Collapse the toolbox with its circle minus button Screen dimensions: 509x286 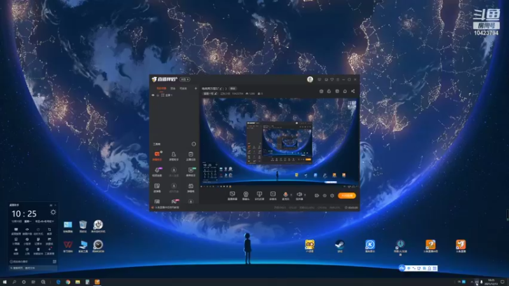[x=194, y=144]
